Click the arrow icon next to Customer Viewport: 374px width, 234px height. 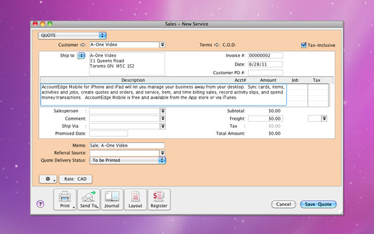tap(83, 45)
